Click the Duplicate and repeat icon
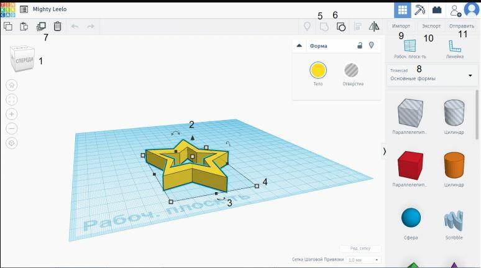The height and width of the screenshot is (268, 481). point(41,26)
